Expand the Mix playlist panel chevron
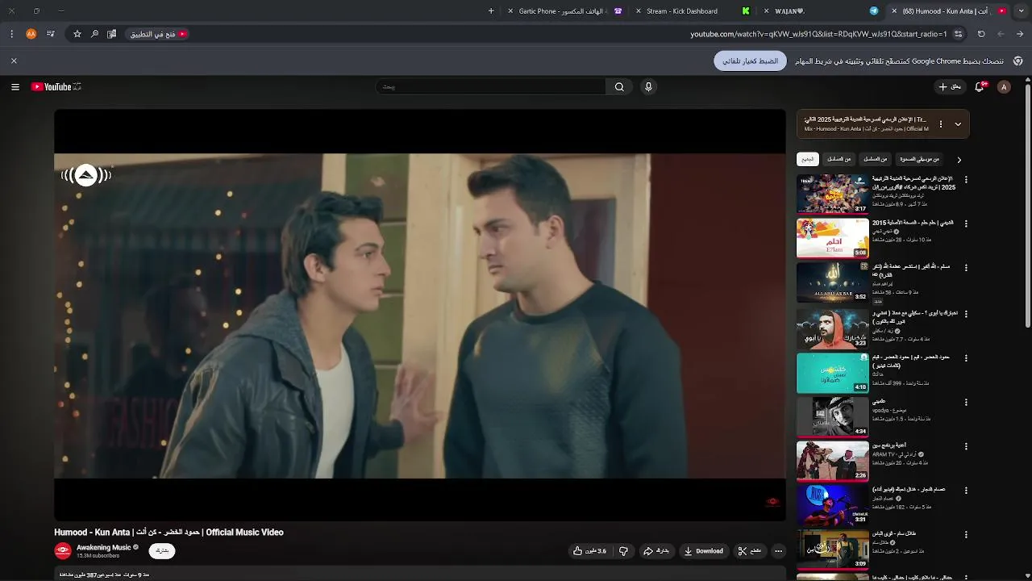Screen dimensions: 1032x581 point(958,124)
